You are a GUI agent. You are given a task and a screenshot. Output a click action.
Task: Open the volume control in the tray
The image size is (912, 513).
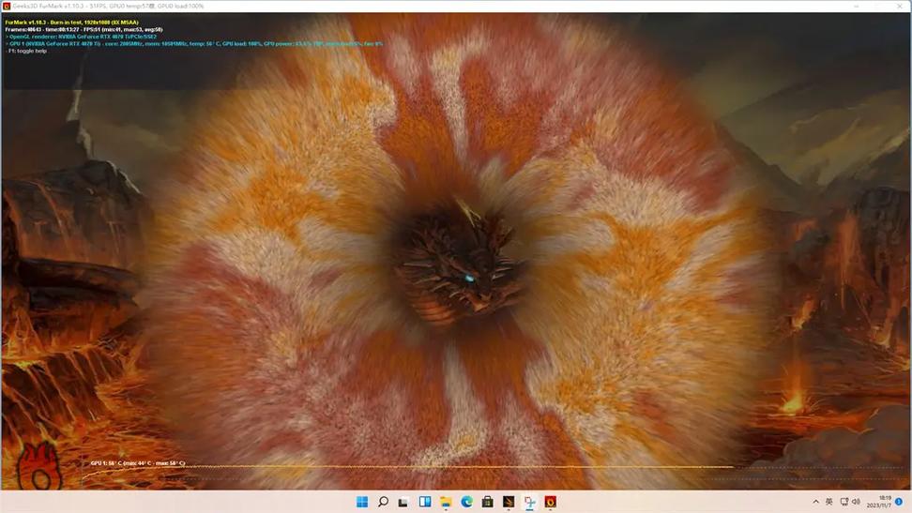pyautogui.click(x=856, y=502)
